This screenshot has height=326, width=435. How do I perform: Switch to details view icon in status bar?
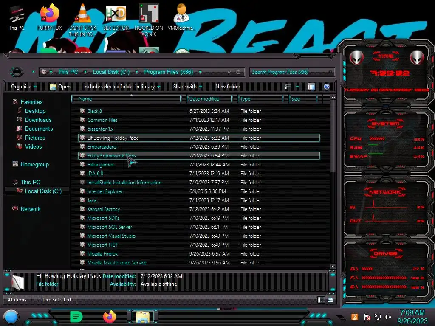(x=321, y=300)
